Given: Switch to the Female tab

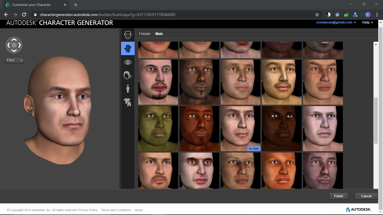Looking at the screenshot, I should pyautogui.click(x=144, y=34).
